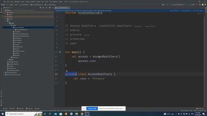Click the user account icon in toolbar

[163, 5]
